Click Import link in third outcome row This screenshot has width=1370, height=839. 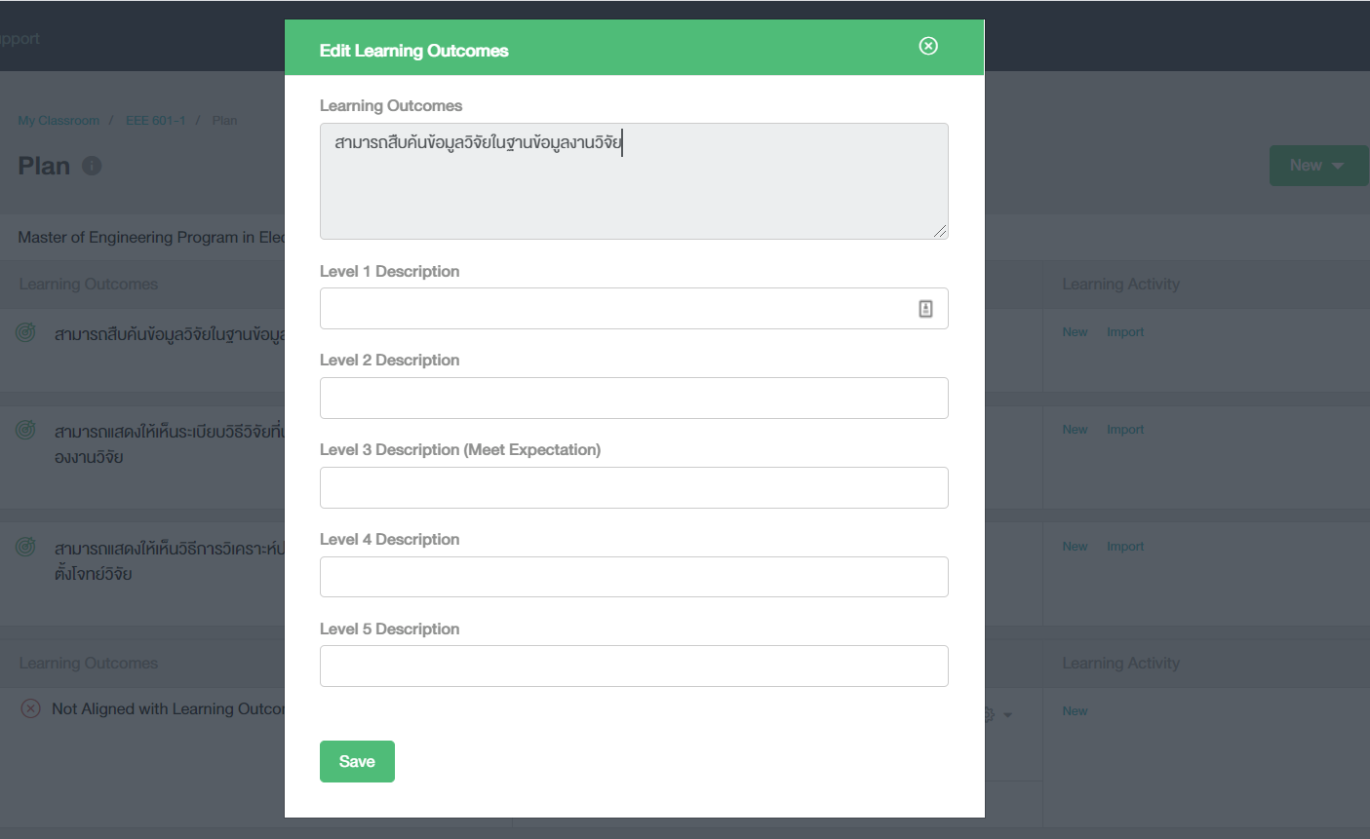click(x=1124, y=547)
